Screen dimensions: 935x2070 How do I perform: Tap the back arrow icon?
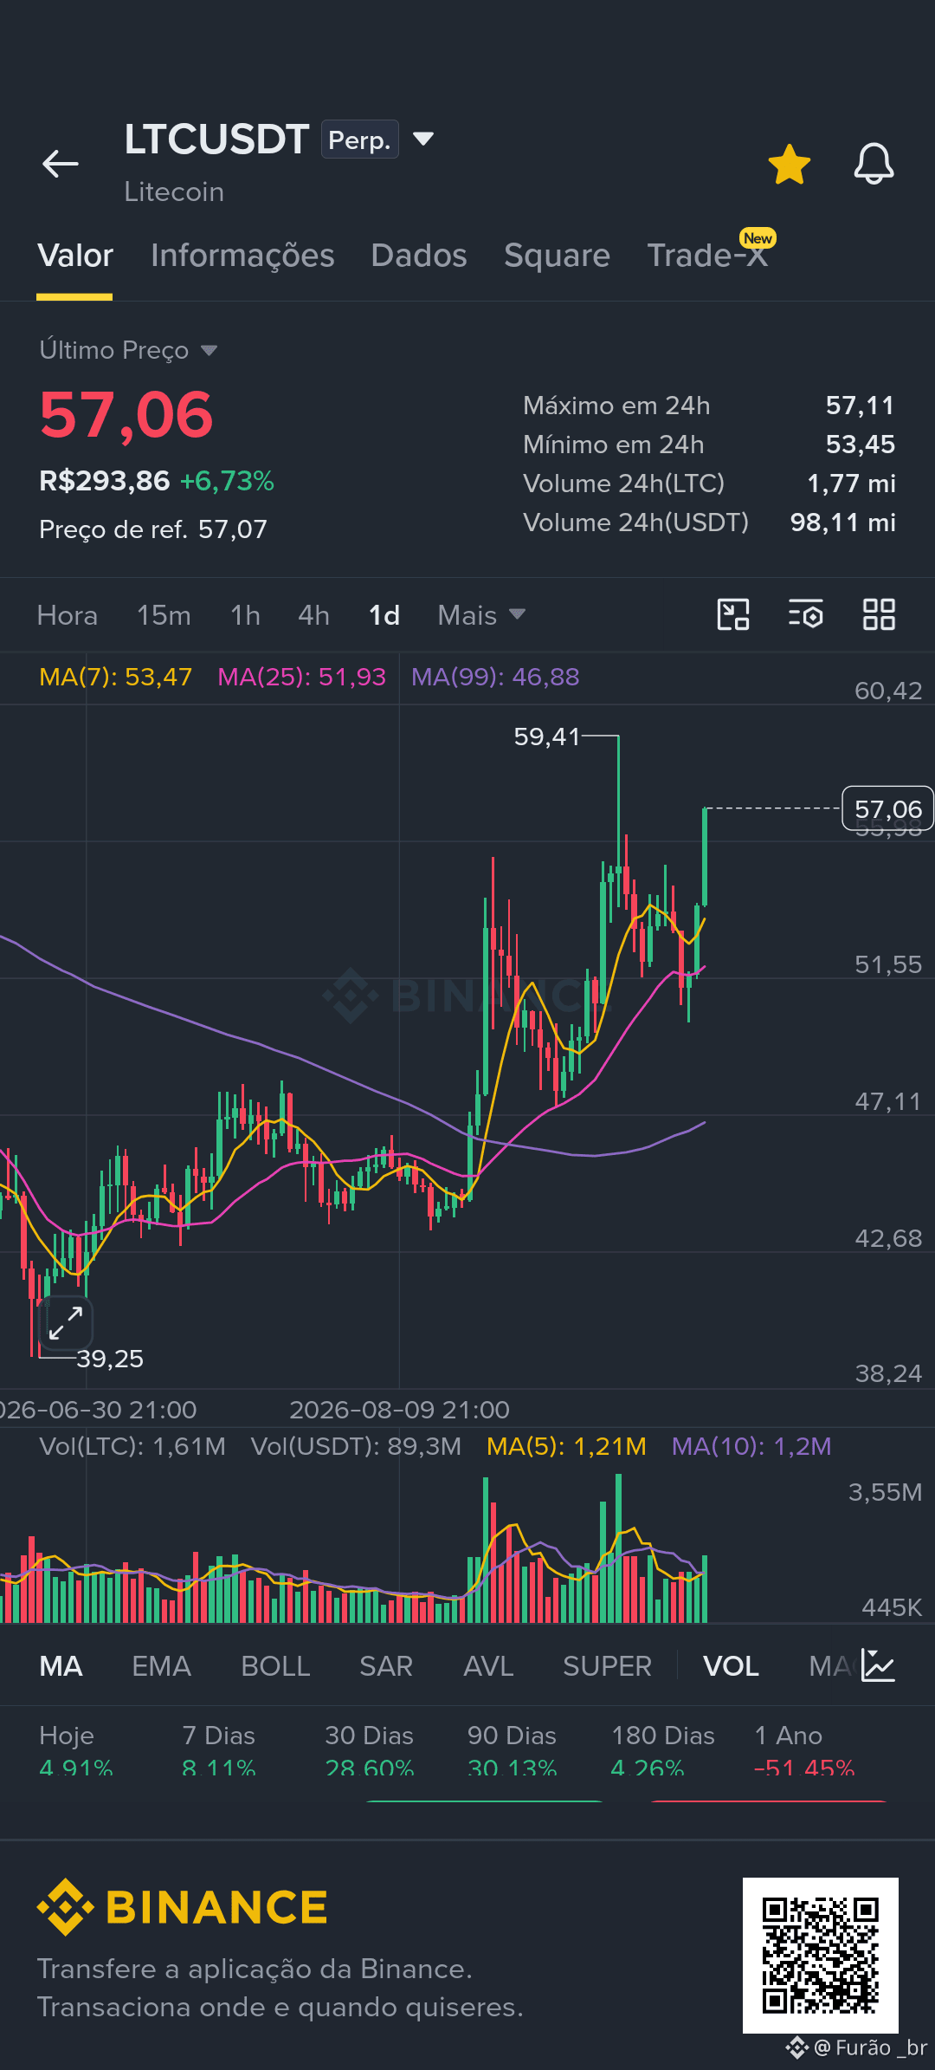tap(61, 163)
